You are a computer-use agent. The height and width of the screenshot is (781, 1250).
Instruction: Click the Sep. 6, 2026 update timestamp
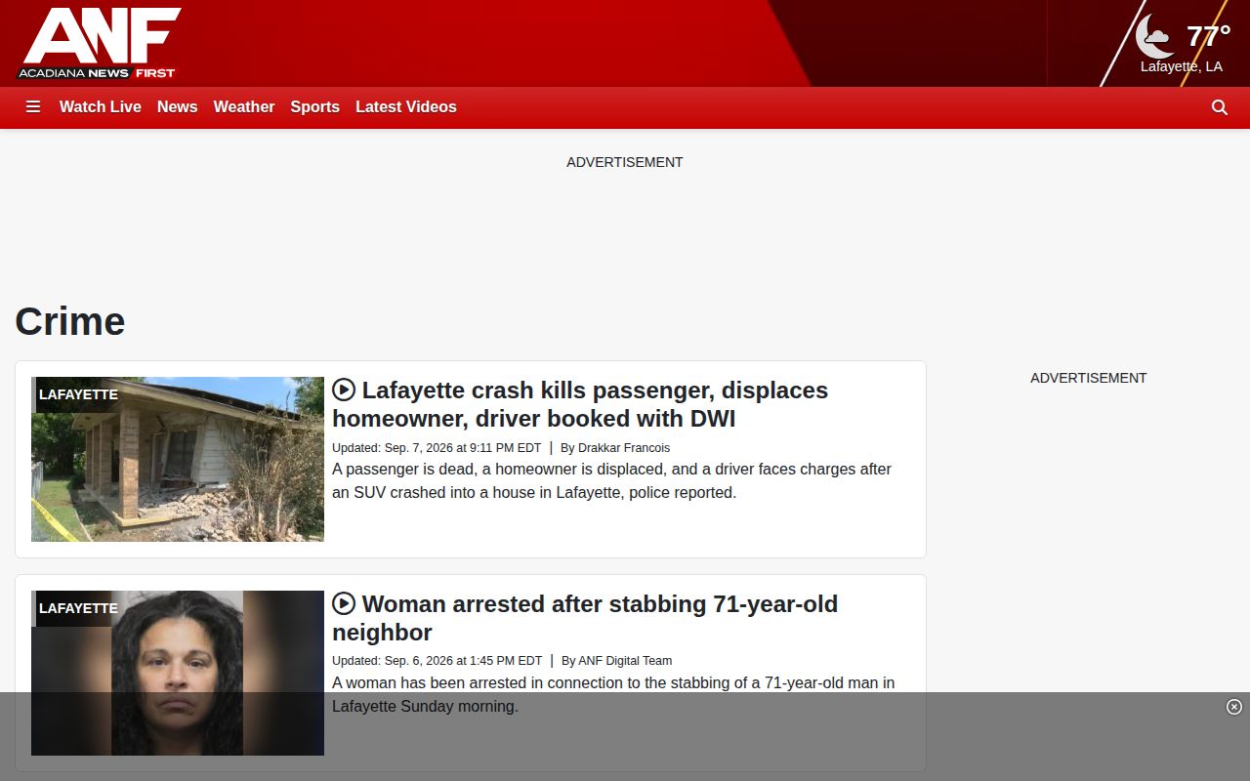coord(437,661)
